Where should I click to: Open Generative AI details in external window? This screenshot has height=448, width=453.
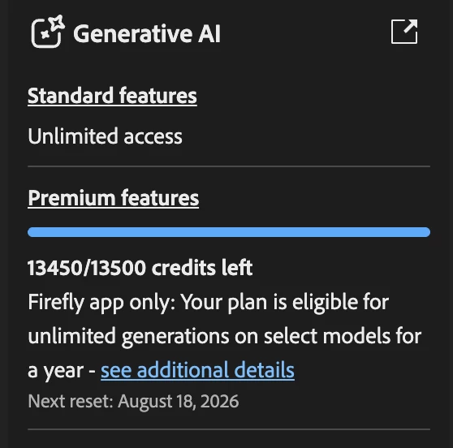[404, 32]
